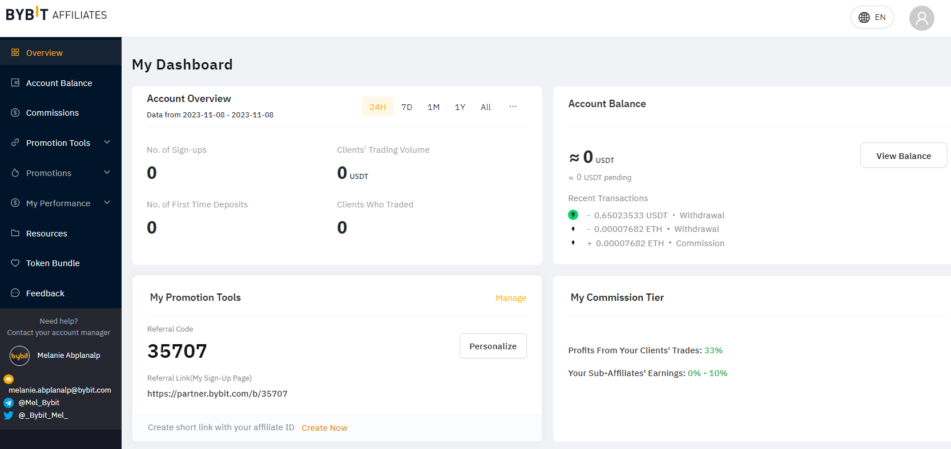Click the ETH icon on Withdrawal row

point(573,229)
